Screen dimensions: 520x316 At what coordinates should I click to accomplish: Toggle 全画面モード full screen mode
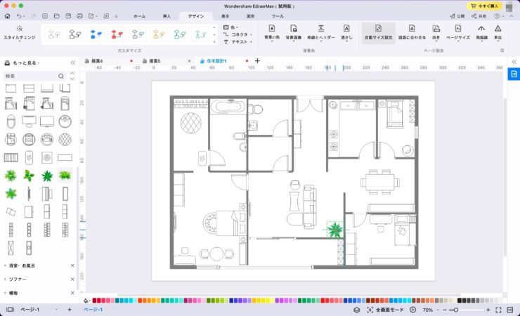[x=385, y=310]
